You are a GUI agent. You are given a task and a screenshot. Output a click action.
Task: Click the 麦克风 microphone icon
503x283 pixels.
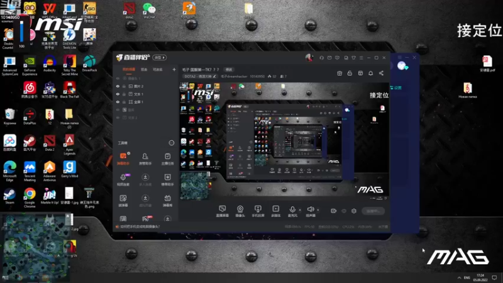pyautogui.click(x=292, y=209)
